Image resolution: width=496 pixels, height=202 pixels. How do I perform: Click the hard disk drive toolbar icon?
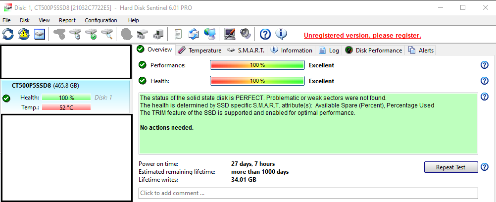pyautogui.click(x=40, y=34)
